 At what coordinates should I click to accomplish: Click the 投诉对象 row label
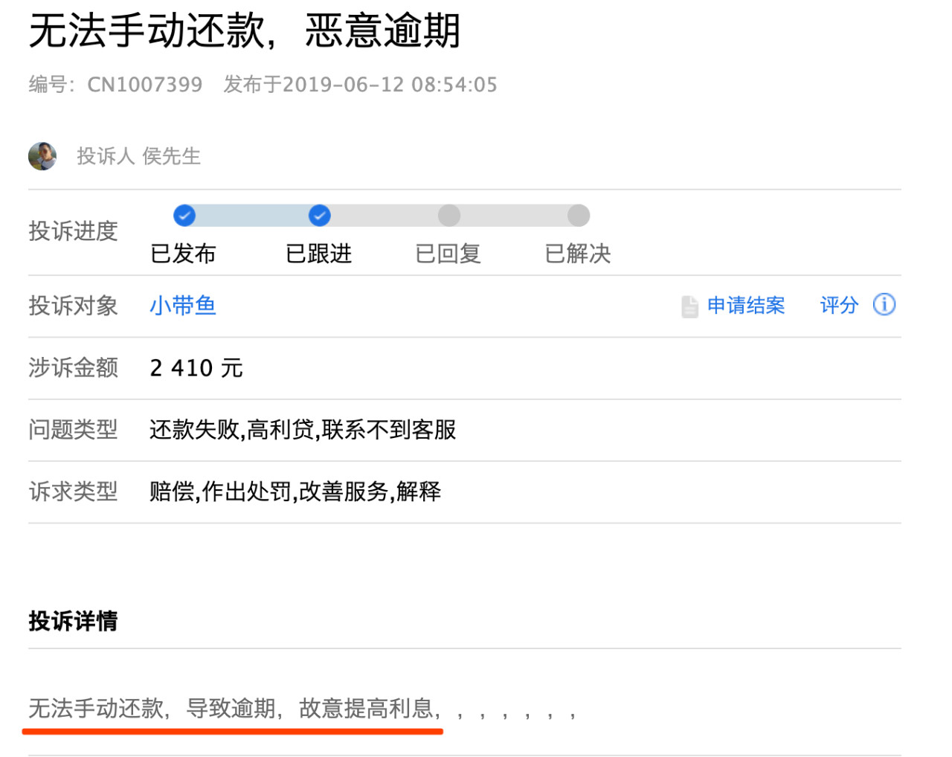73,306
